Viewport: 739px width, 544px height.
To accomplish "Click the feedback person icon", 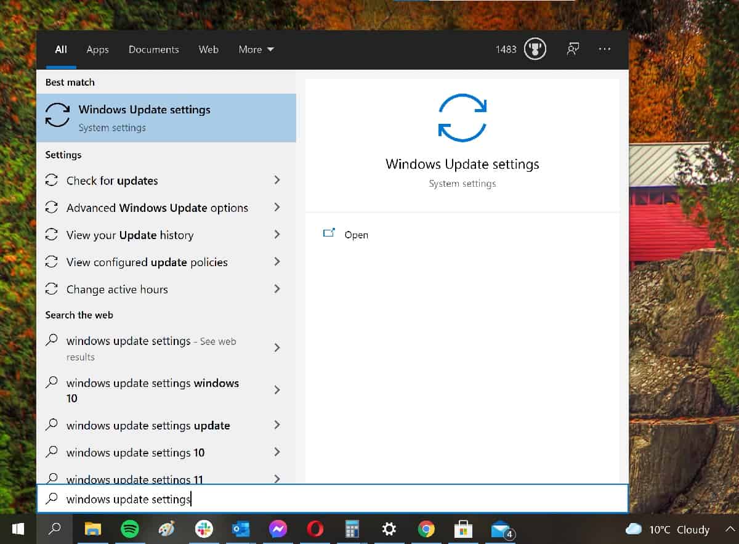I will click(573, 49).
